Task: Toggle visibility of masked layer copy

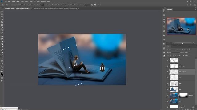Action: [168, 95]
